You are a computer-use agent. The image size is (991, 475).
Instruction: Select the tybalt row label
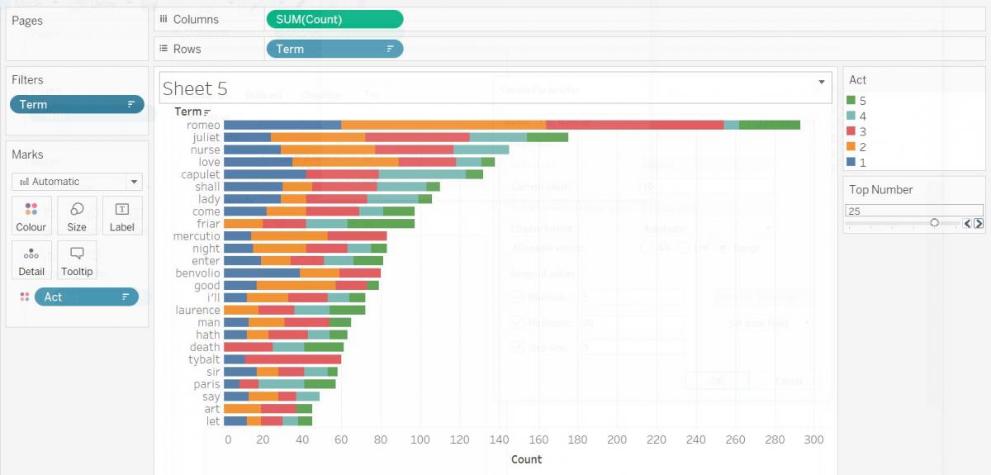tap(204, 359)
